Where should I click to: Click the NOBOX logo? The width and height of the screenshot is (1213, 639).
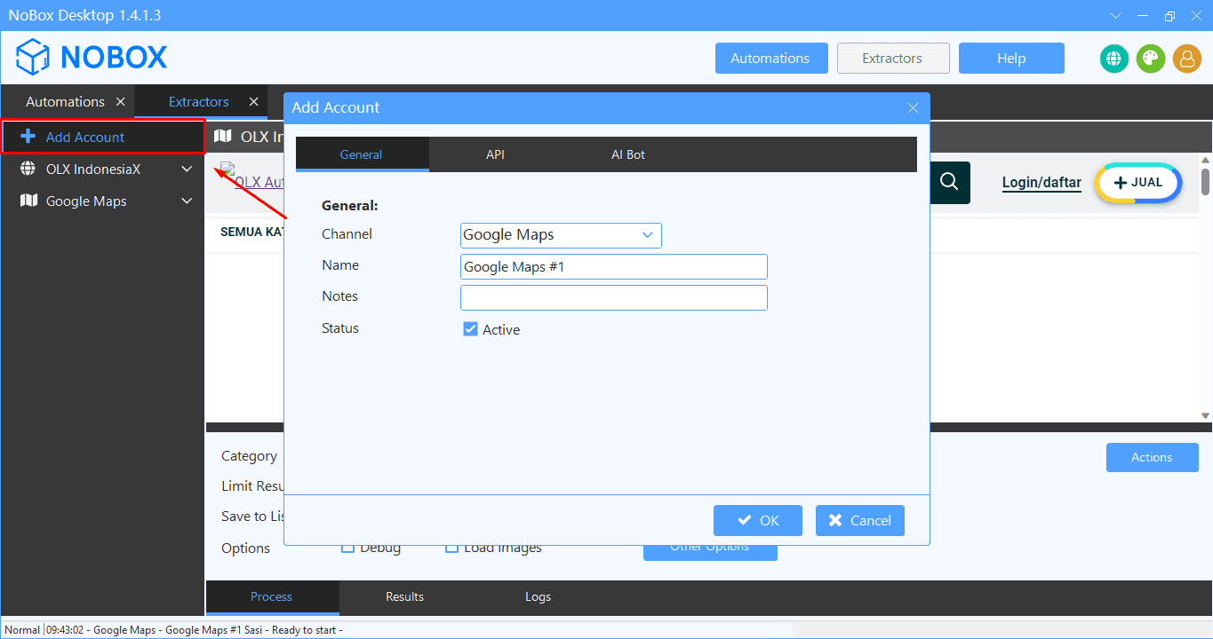click(x=92, y=58)
